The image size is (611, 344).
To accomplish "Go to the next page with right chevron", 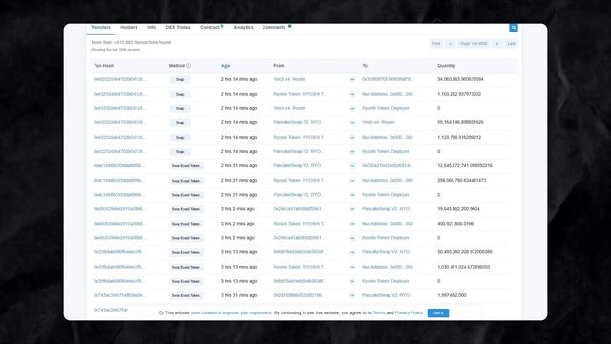I will (x=497, y=44).
